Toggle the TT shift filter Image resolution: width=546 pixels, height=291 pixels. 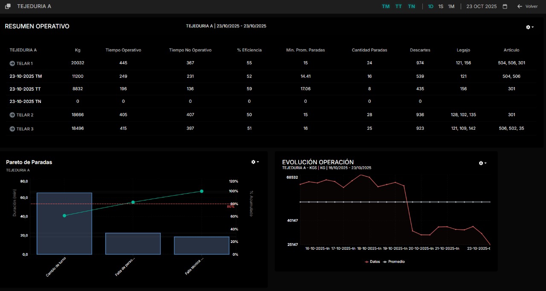[x=398, y=6]
